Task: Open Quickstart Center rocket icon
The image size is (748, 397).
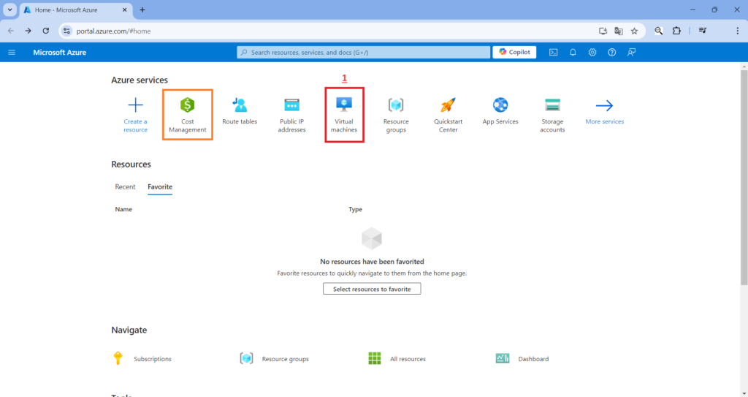Action: click(448, 106)
